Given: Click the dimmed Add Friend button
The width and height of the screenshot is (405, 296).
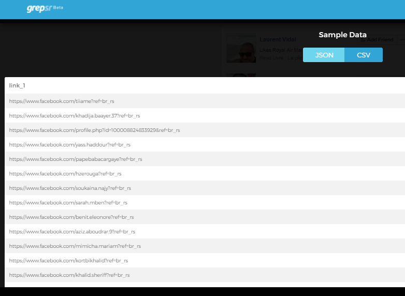Looking at the screenshot, I should pos(377,40).
